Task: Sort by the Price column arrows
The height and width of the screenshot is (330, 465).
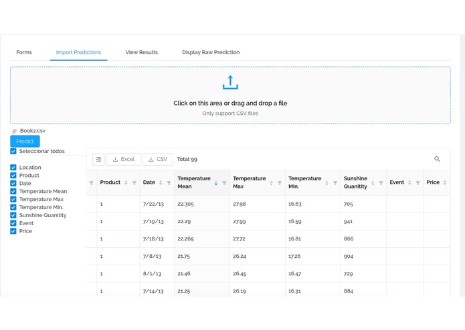Action: pyautogui.click(x=445, y=182)
